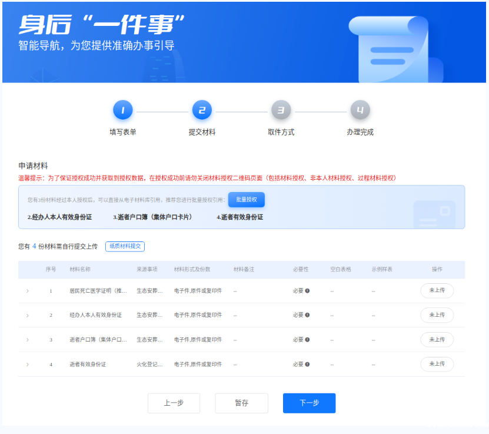Click the 材料名称 column header
Screen dimensions: 489x434
(x=80, y=269)
